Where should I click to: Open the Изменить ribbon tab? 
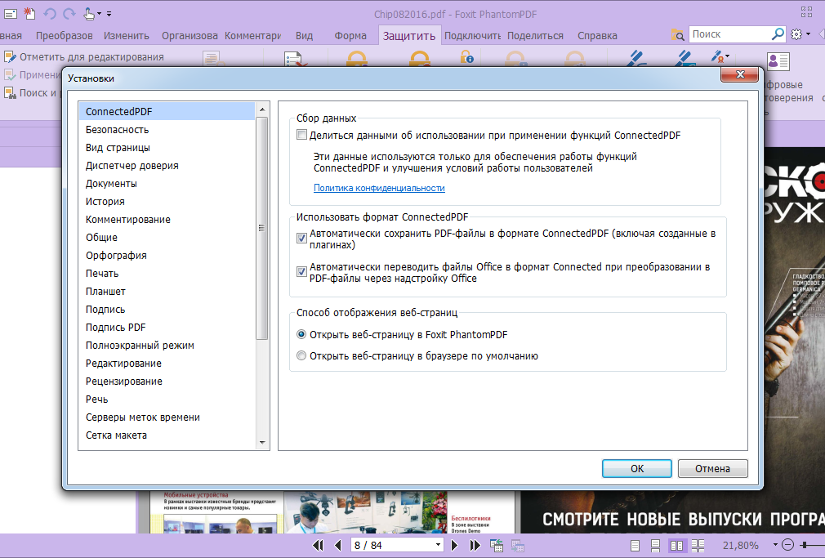tap(127, 36)
